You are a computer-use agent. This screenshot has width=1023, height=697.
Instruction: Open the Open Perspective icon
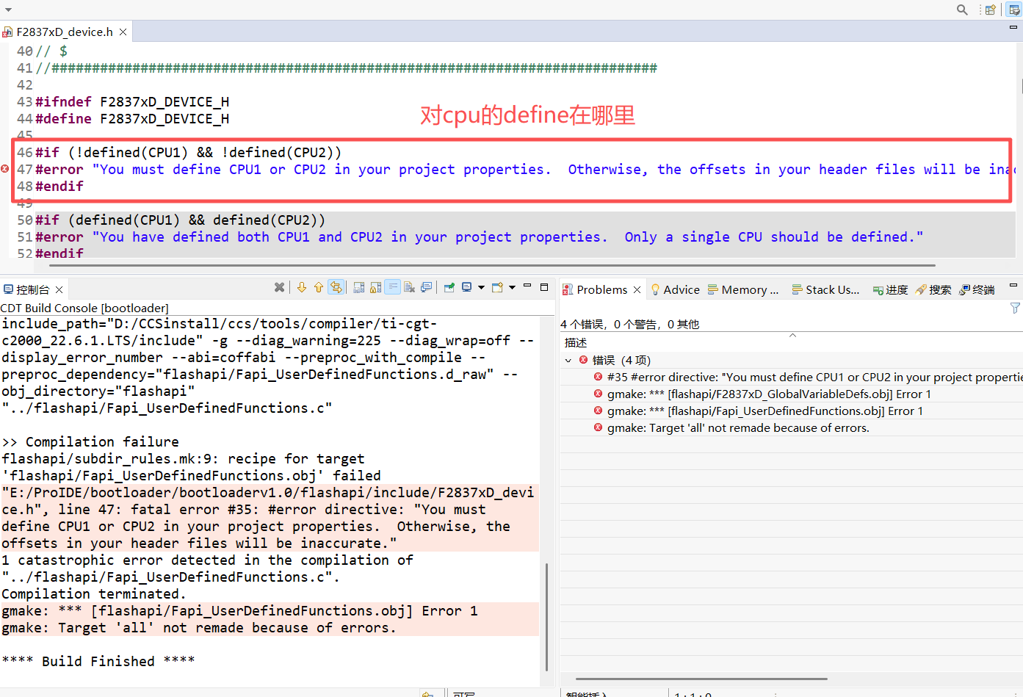(x=991, y=10)
